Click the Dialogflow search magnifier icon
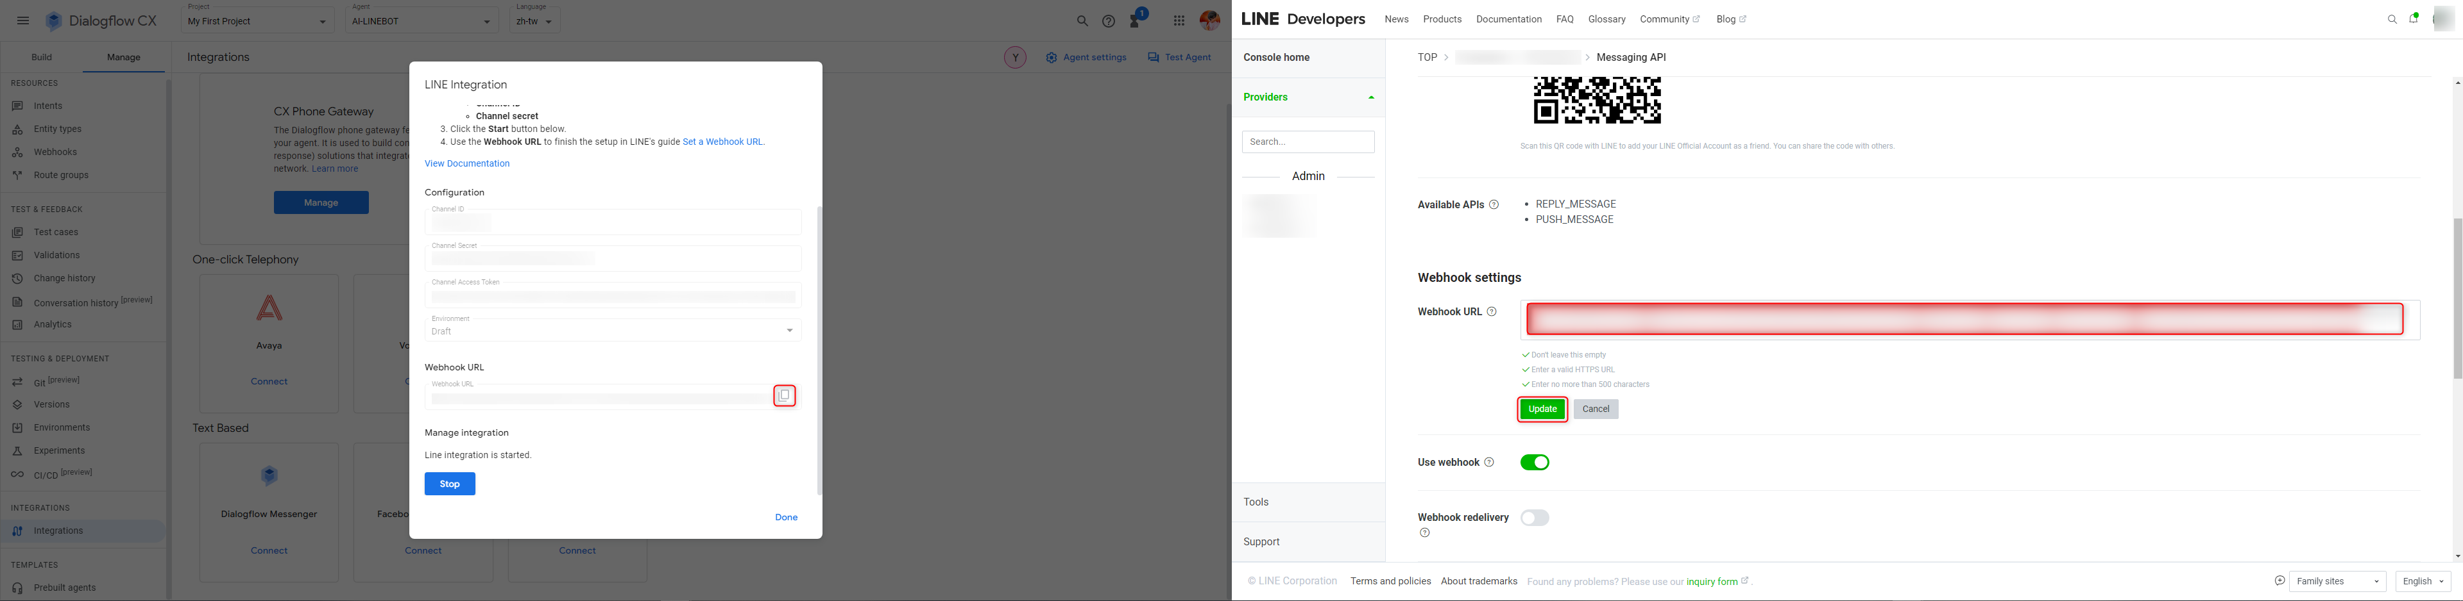The height and width of the screenshot is (601, 2463). [1082, 21]
